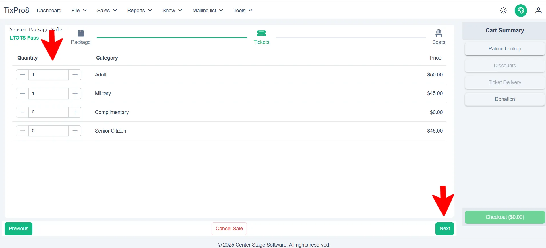Expand the Show dropdown menu
Image resolution: width=546 pixels, height=248 pixels.
coord(172,11)
